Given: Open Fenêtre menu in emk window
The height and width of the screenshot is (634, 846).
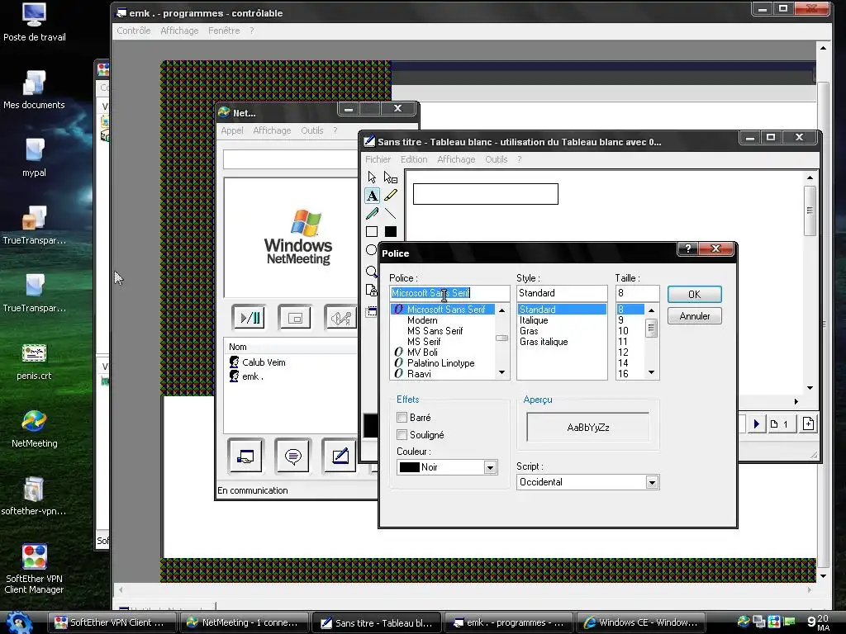Looking at the screenshot, I should click(224, 31).
